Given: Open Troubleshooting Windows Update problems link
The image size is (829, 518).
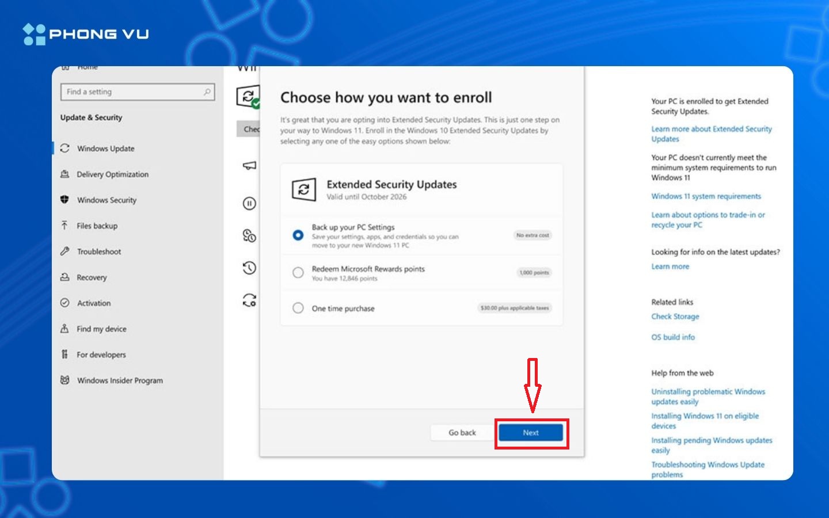Looking at the screenshot, I should tap(708, 470).
